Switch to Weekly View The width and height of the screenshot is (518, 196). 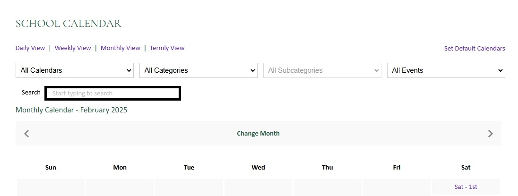click(x=73, y=48)
